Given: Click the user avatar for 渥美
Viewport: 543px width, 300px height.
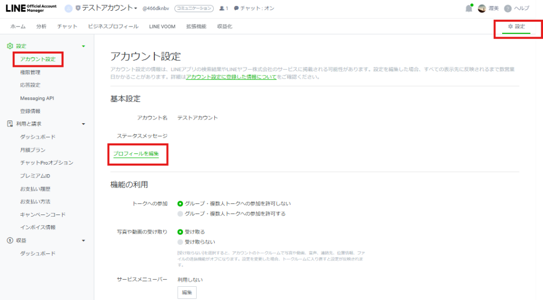Looking at the screenshot, I should [x=481, y=8].
